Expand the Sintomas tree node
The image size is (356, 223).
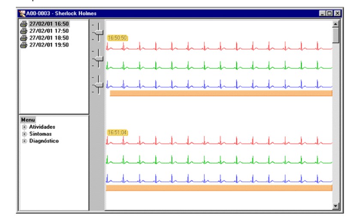24,134
